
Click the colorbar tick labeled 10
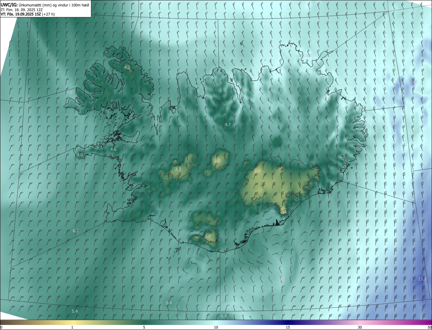click(216, 327)
